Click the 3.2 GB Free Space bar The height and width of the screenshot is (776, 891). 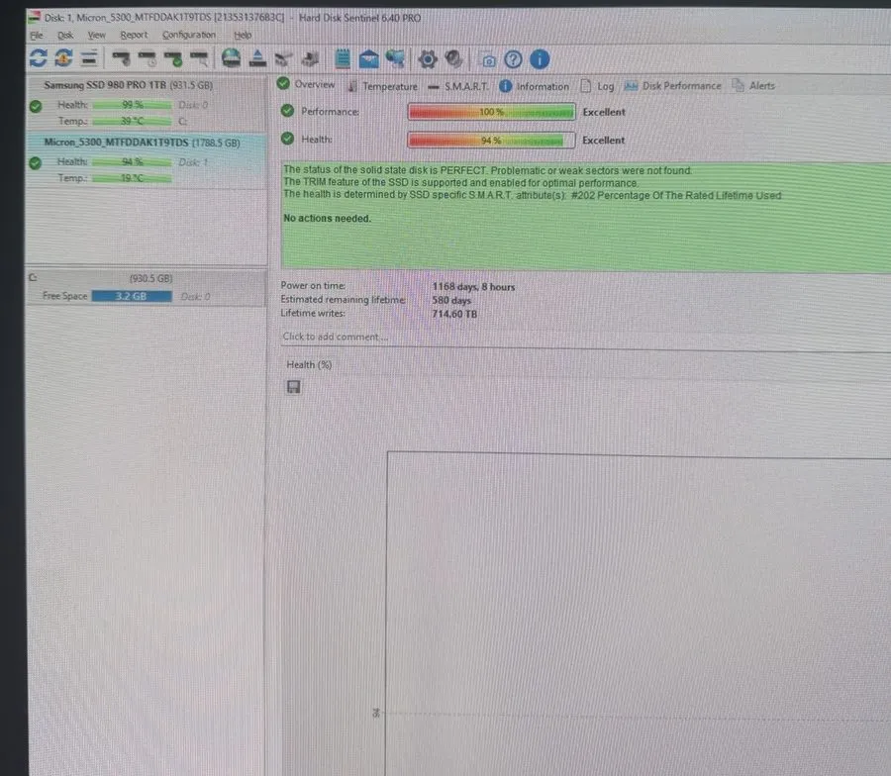click(132, 296)
